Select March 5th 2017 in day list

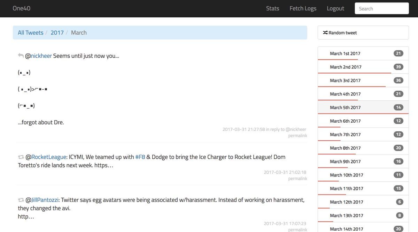(345, 107)
